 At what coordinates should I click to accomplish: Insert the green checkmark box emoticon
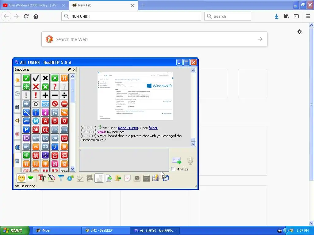26,78
